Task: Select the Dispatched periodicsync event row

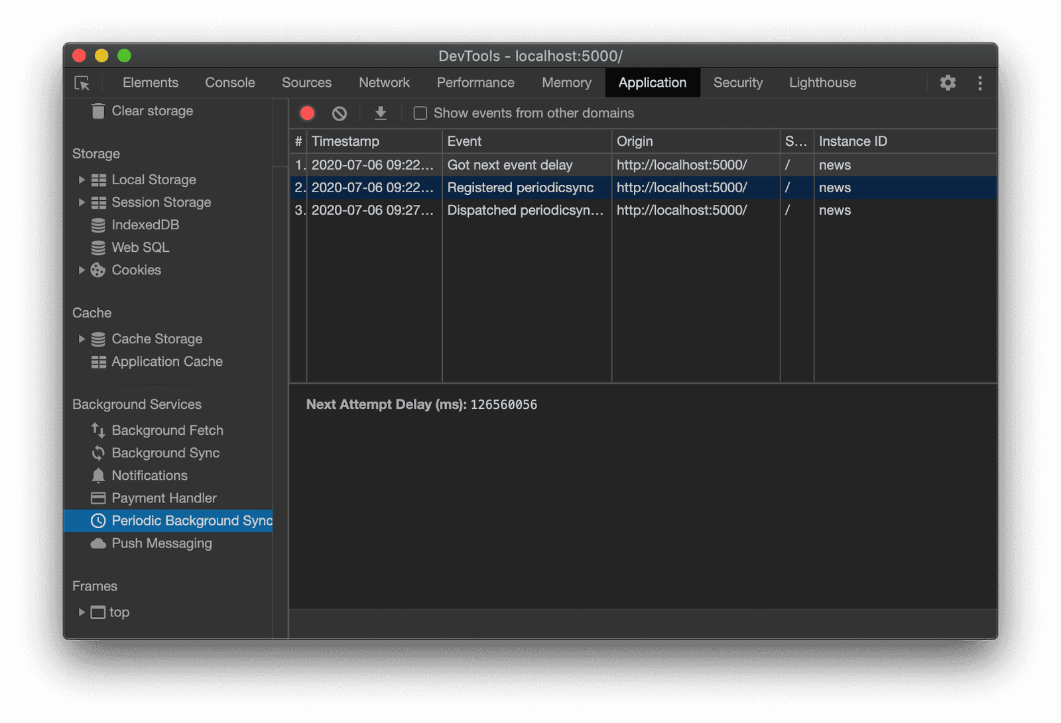Action: (525, 210)
